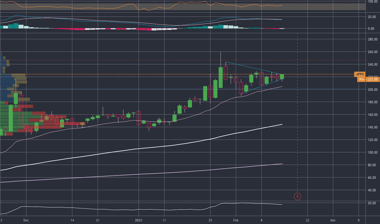Select the tall green candle peaking near 260
380x224 pixels.
click(221, 77)
